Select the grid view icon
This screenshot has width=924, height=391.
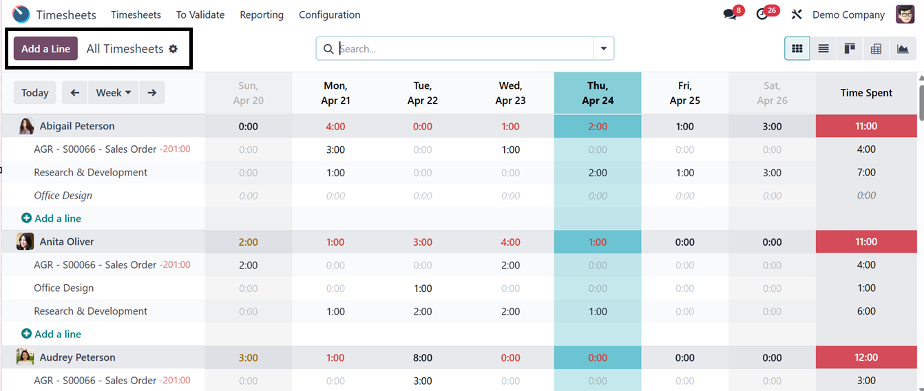[797, 49]
